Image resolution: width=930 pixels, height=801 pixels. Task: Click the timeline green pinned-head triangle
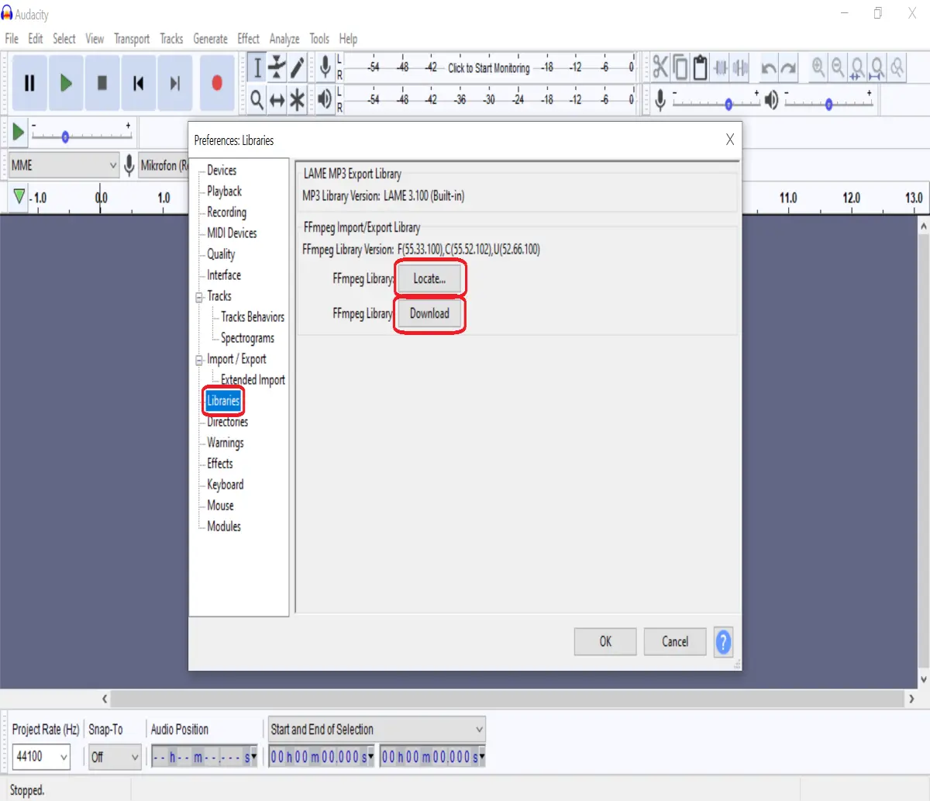tap(19, 197)
